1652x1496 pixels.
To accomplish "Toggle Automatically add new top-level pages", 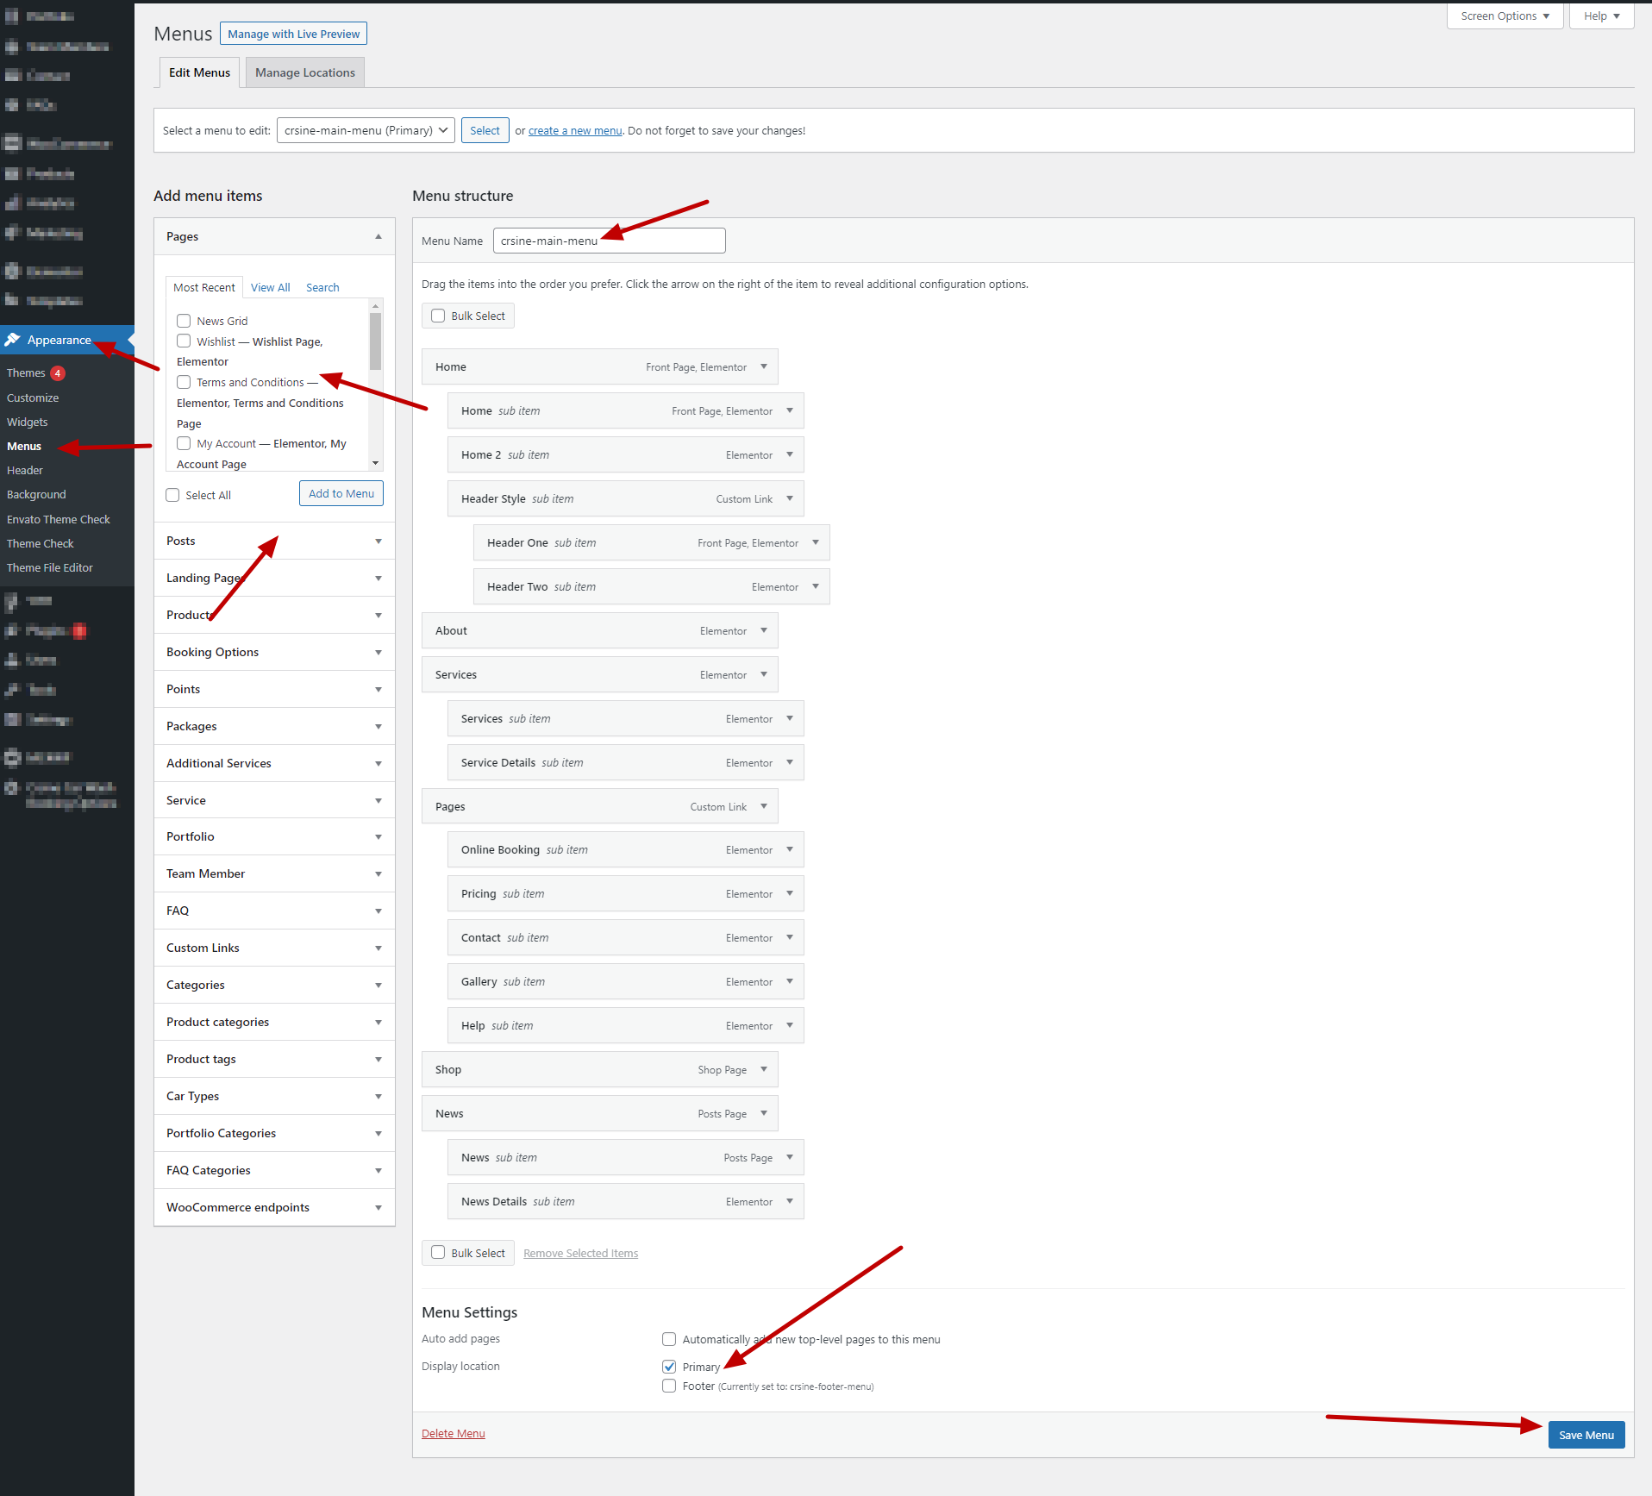I will [669, 1339].
